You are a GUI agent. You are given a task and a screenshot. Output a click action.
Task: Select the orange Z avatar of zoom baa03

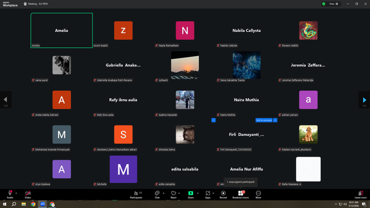[x=123, y=31]
